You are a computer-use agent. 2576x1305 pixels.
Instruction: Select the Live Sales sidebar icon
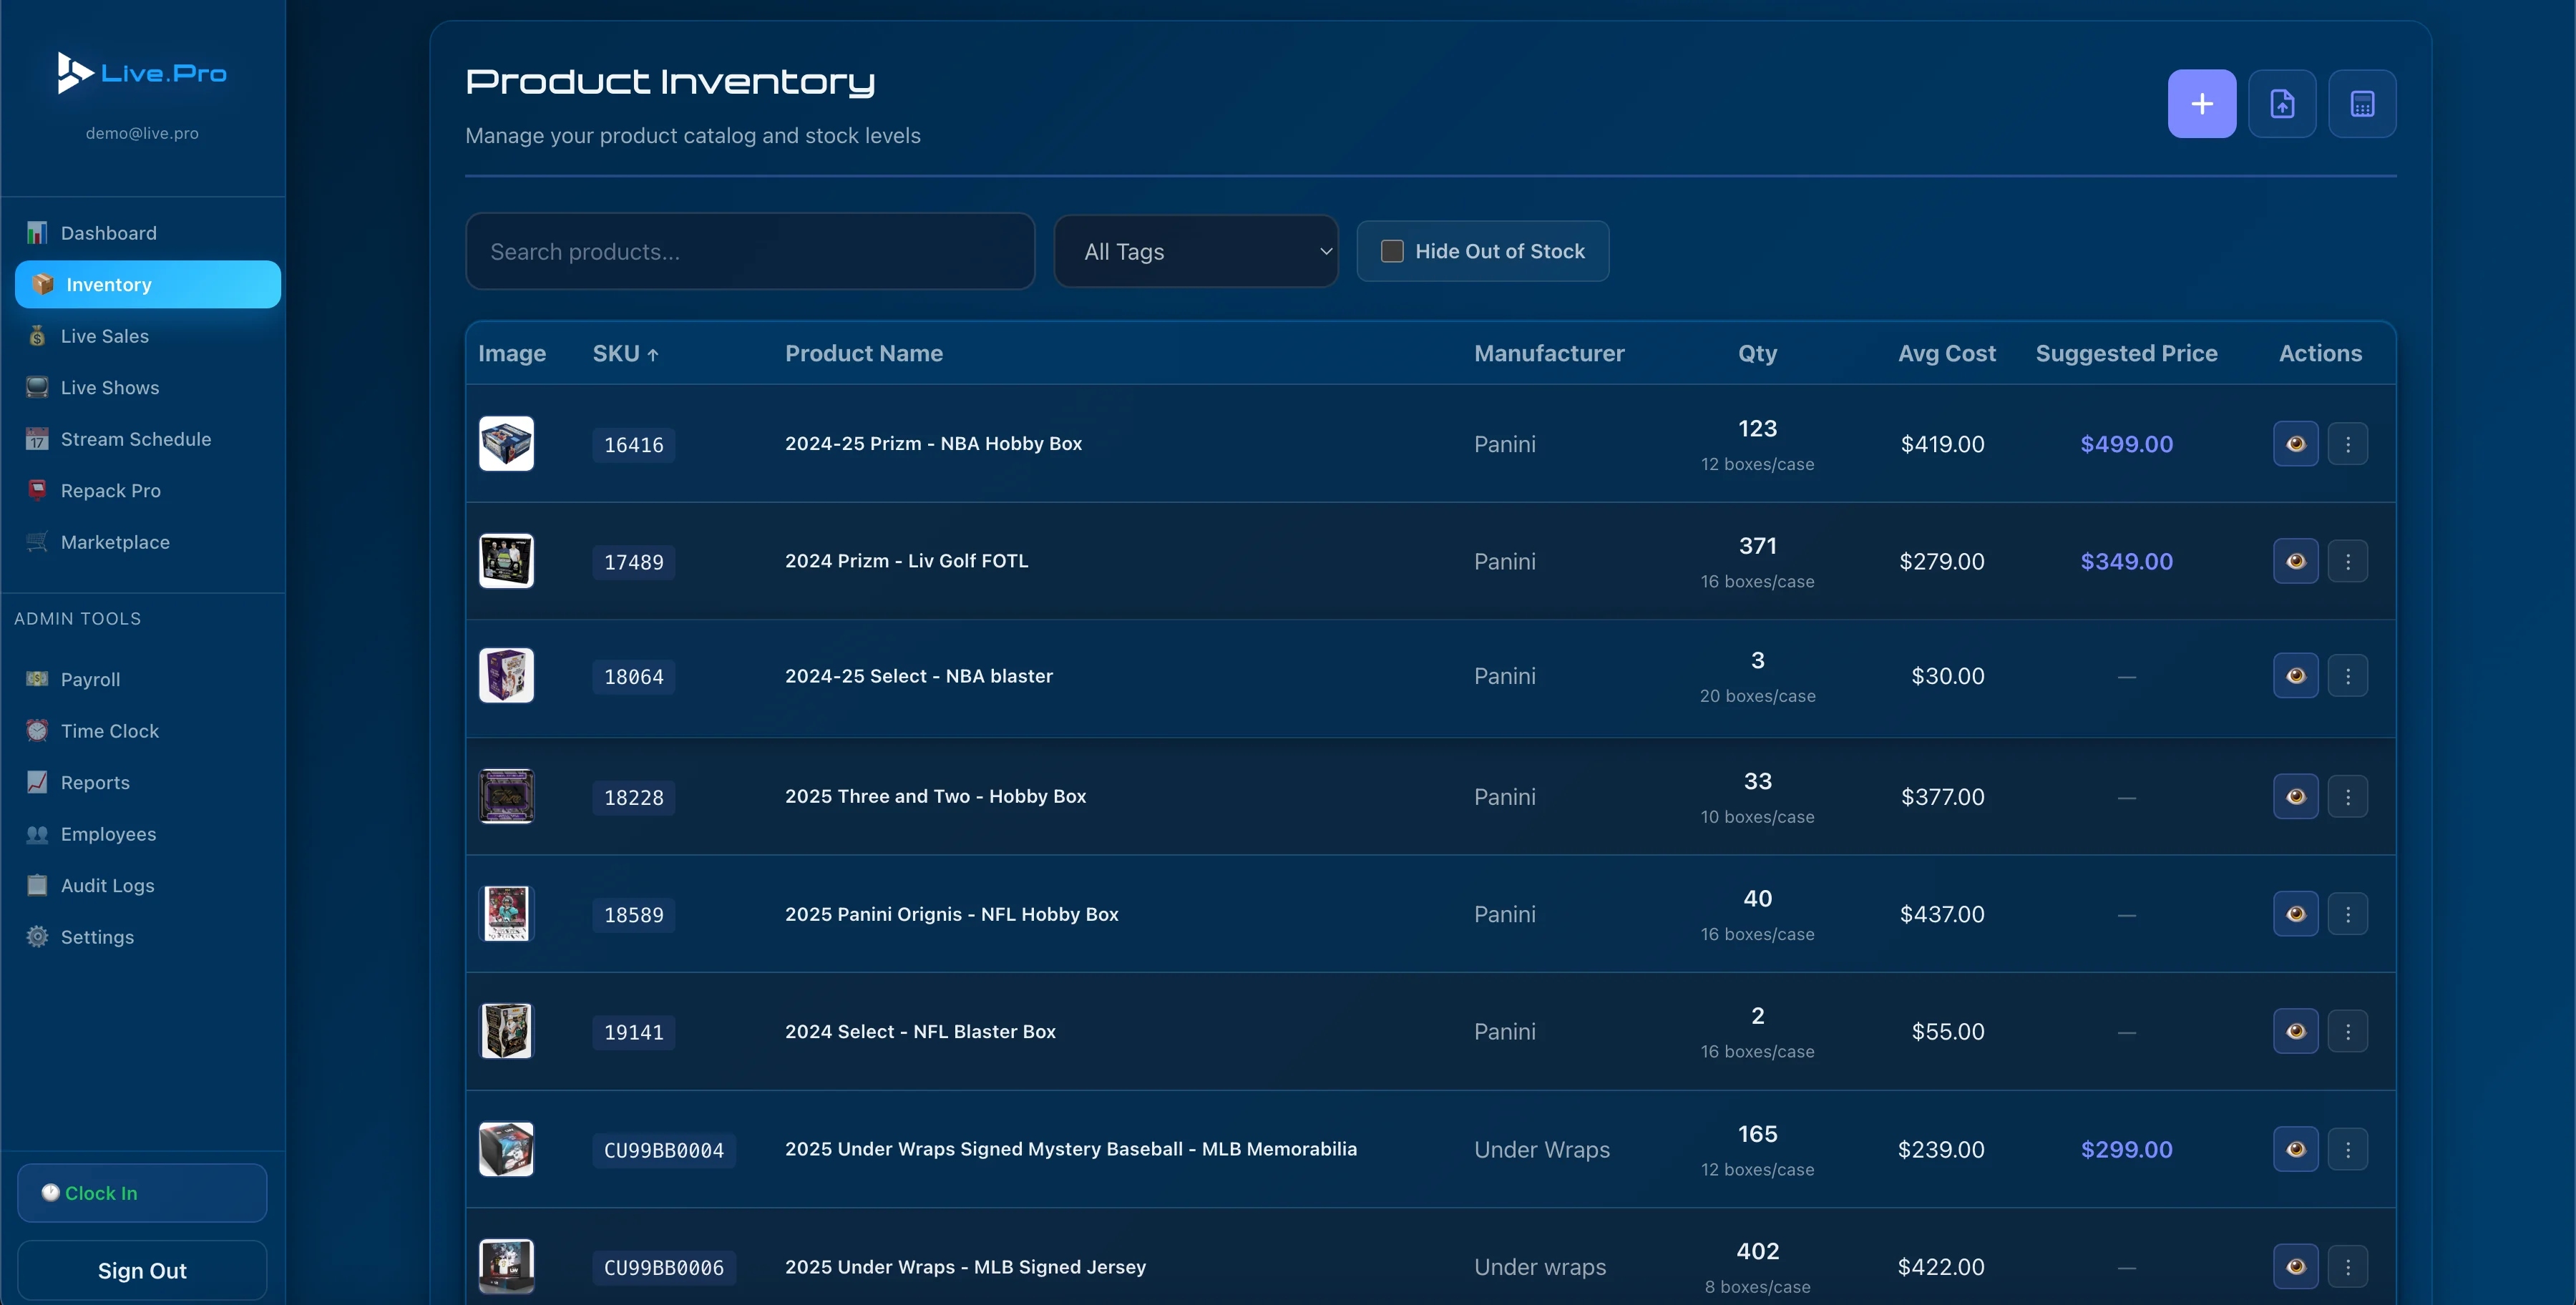tap(36, 336)
